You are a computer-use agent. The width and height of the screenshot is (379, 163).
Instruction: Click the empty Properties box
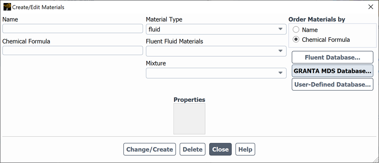[189, 119]
